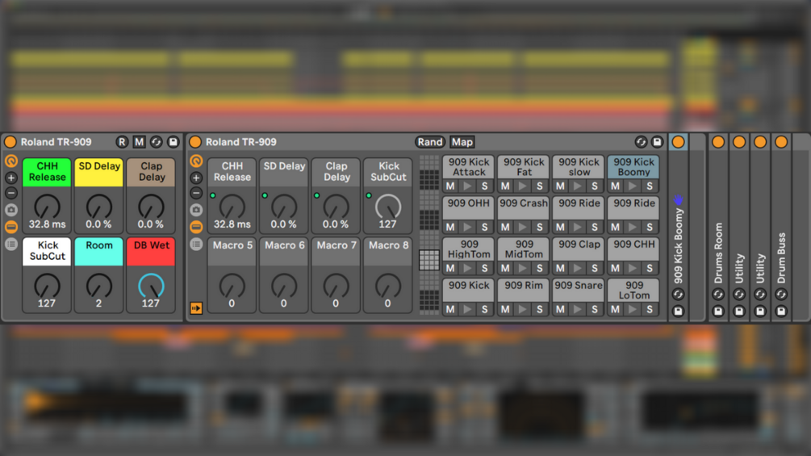
Task: Click yellow SD Delay macro label
Action: [98, 172]
